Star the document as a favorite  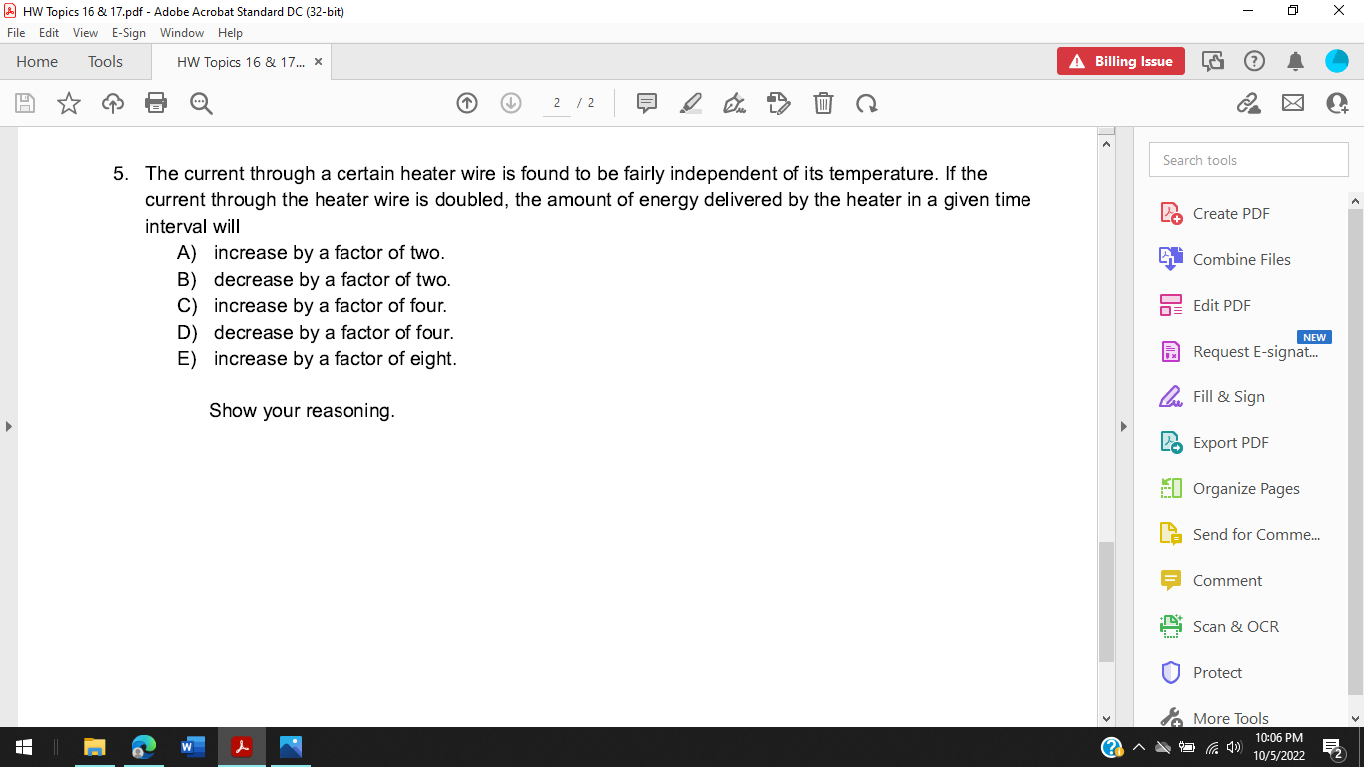pos(68,103)
